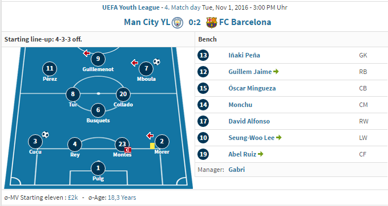Click the red substitution arrow by Guillemenot
Image resolution: width=388 pixels, height=206 pixels.
(x=86, y=53)
